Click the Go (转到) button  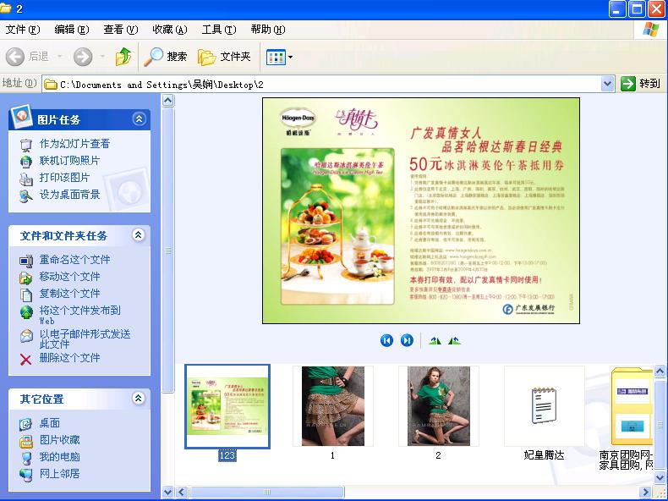pos(640,84)
